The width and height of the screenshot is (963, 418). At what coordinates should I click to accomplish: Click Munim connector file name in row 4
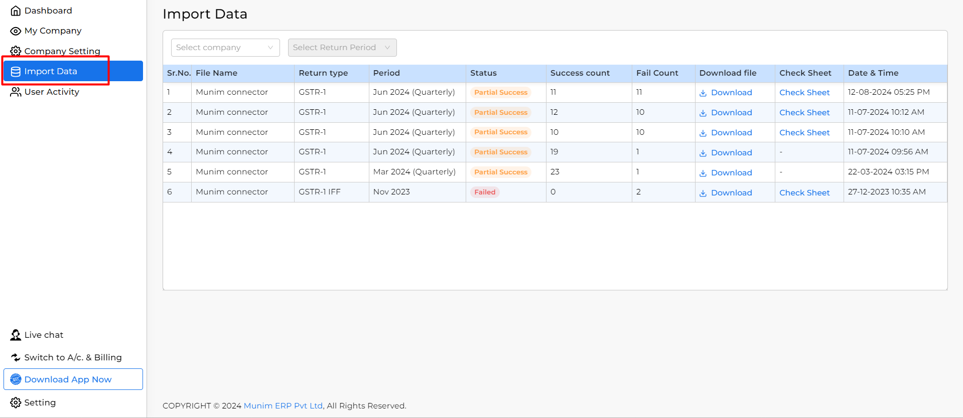tap(232, 152)
